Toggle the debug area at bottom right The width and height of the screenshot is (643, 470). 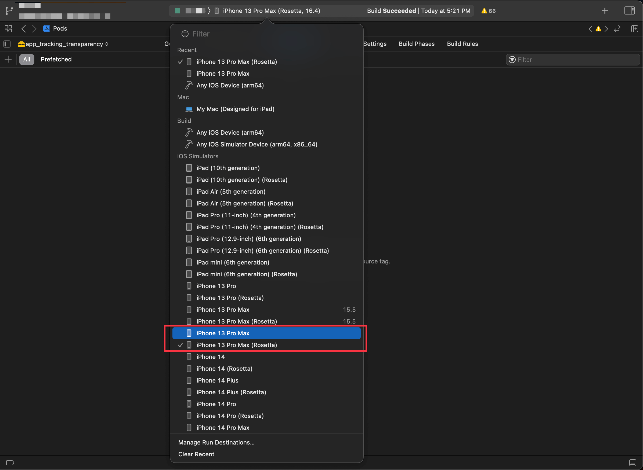633,462
